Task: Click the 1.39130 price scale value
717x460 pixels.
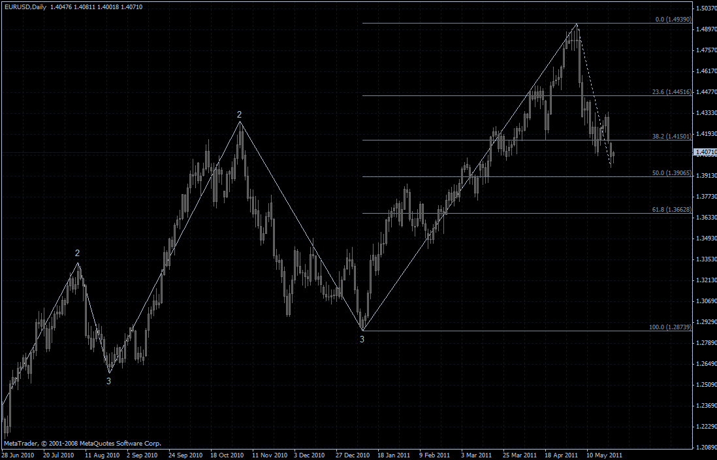Action: pos(707,176)
